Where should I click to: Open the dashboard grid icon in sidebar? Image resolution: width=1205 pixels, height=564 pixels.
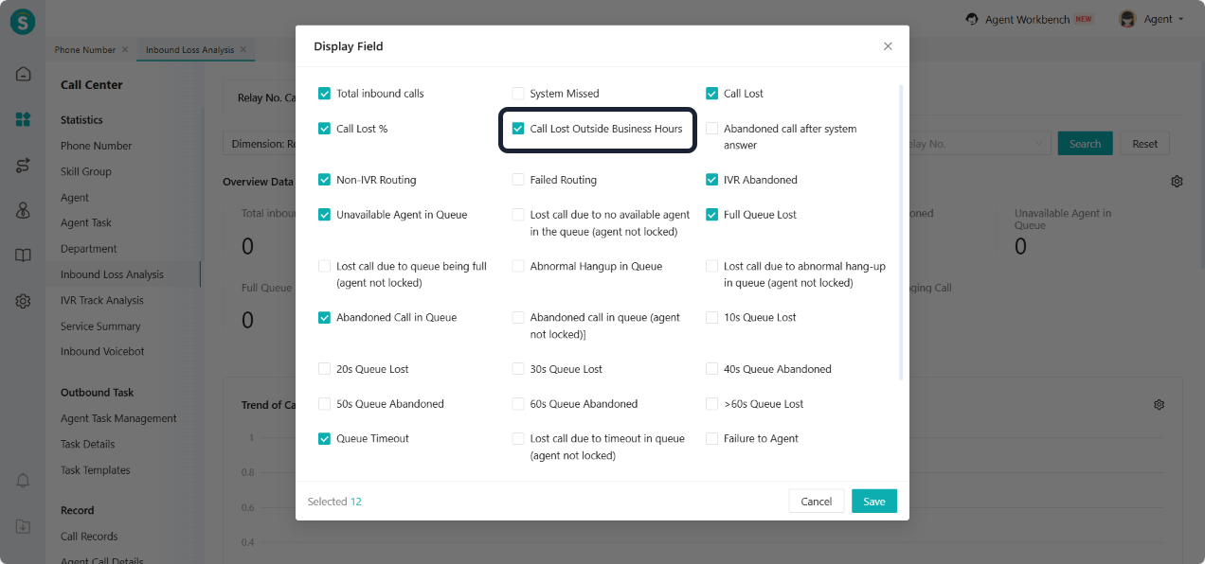(x=23, y=119)
